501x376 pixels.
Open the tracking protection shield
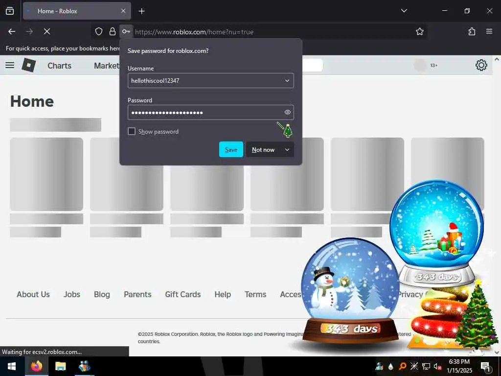coord(99,31)
